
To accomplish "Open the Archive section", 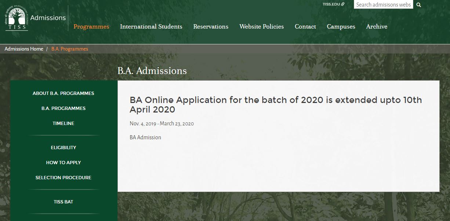I will point(377,26).
